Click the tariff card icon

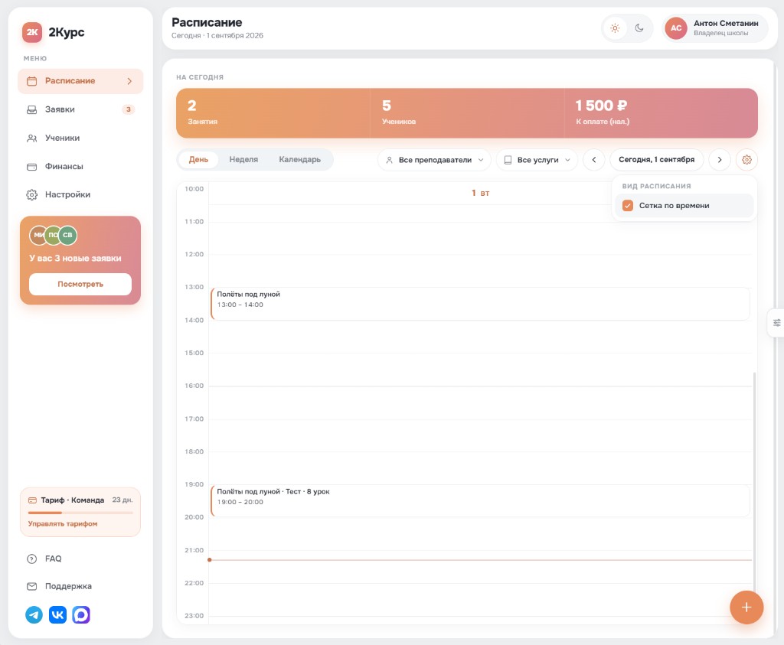[x=32, y=500]
